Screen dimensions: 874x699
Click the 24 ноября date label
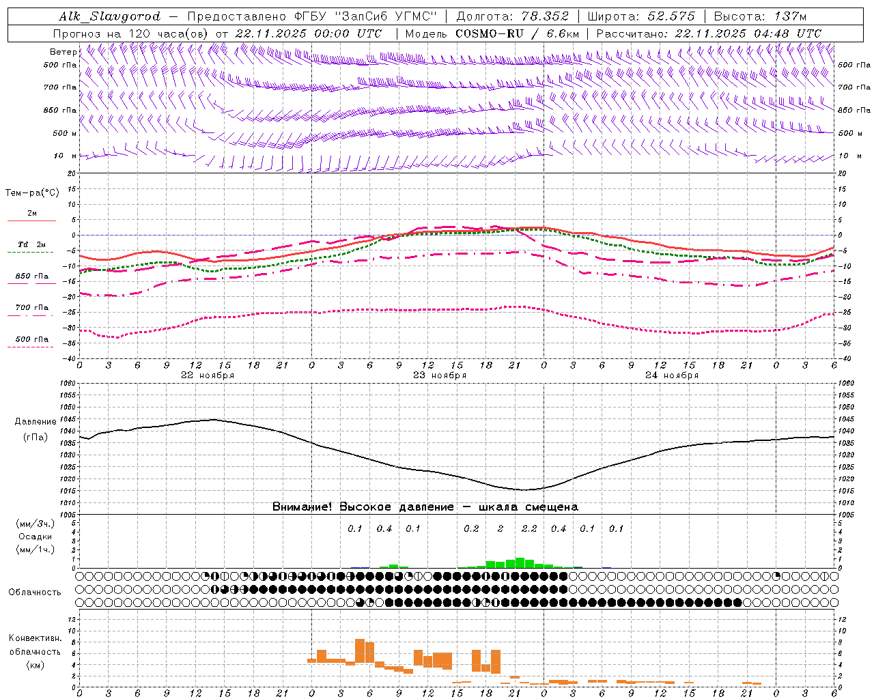[672, 375]
